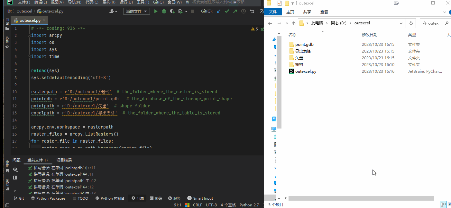The width and height of the screenshot is (451, 208).
Task: Open the 终端 terminal tool window
Action: click(x=156, y=198)
